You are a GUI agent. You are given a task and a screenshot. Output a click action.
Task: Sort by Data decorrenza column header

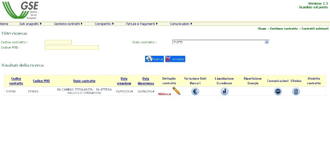coord(146,81)
